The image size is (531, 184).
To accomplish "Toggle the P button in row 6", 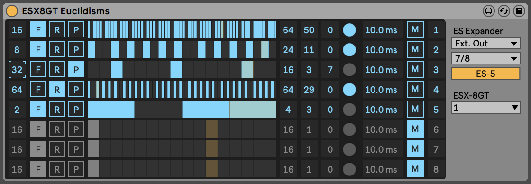I will 76,129.
